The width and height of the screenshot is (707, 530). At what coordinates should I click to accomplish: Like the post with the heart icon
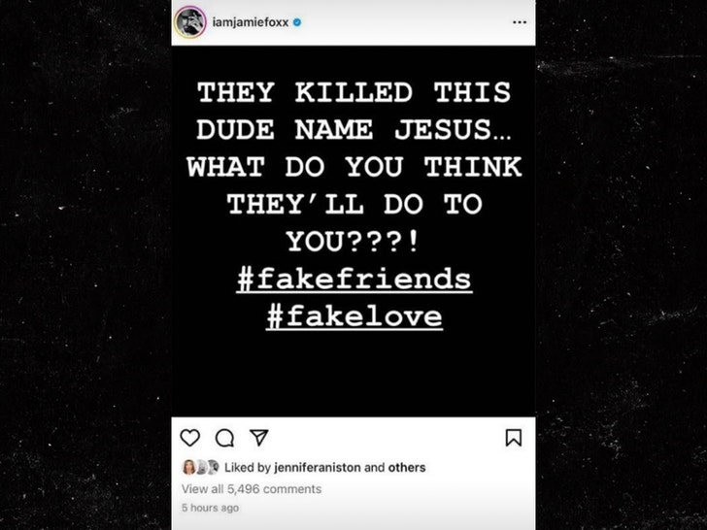[190, 438]
